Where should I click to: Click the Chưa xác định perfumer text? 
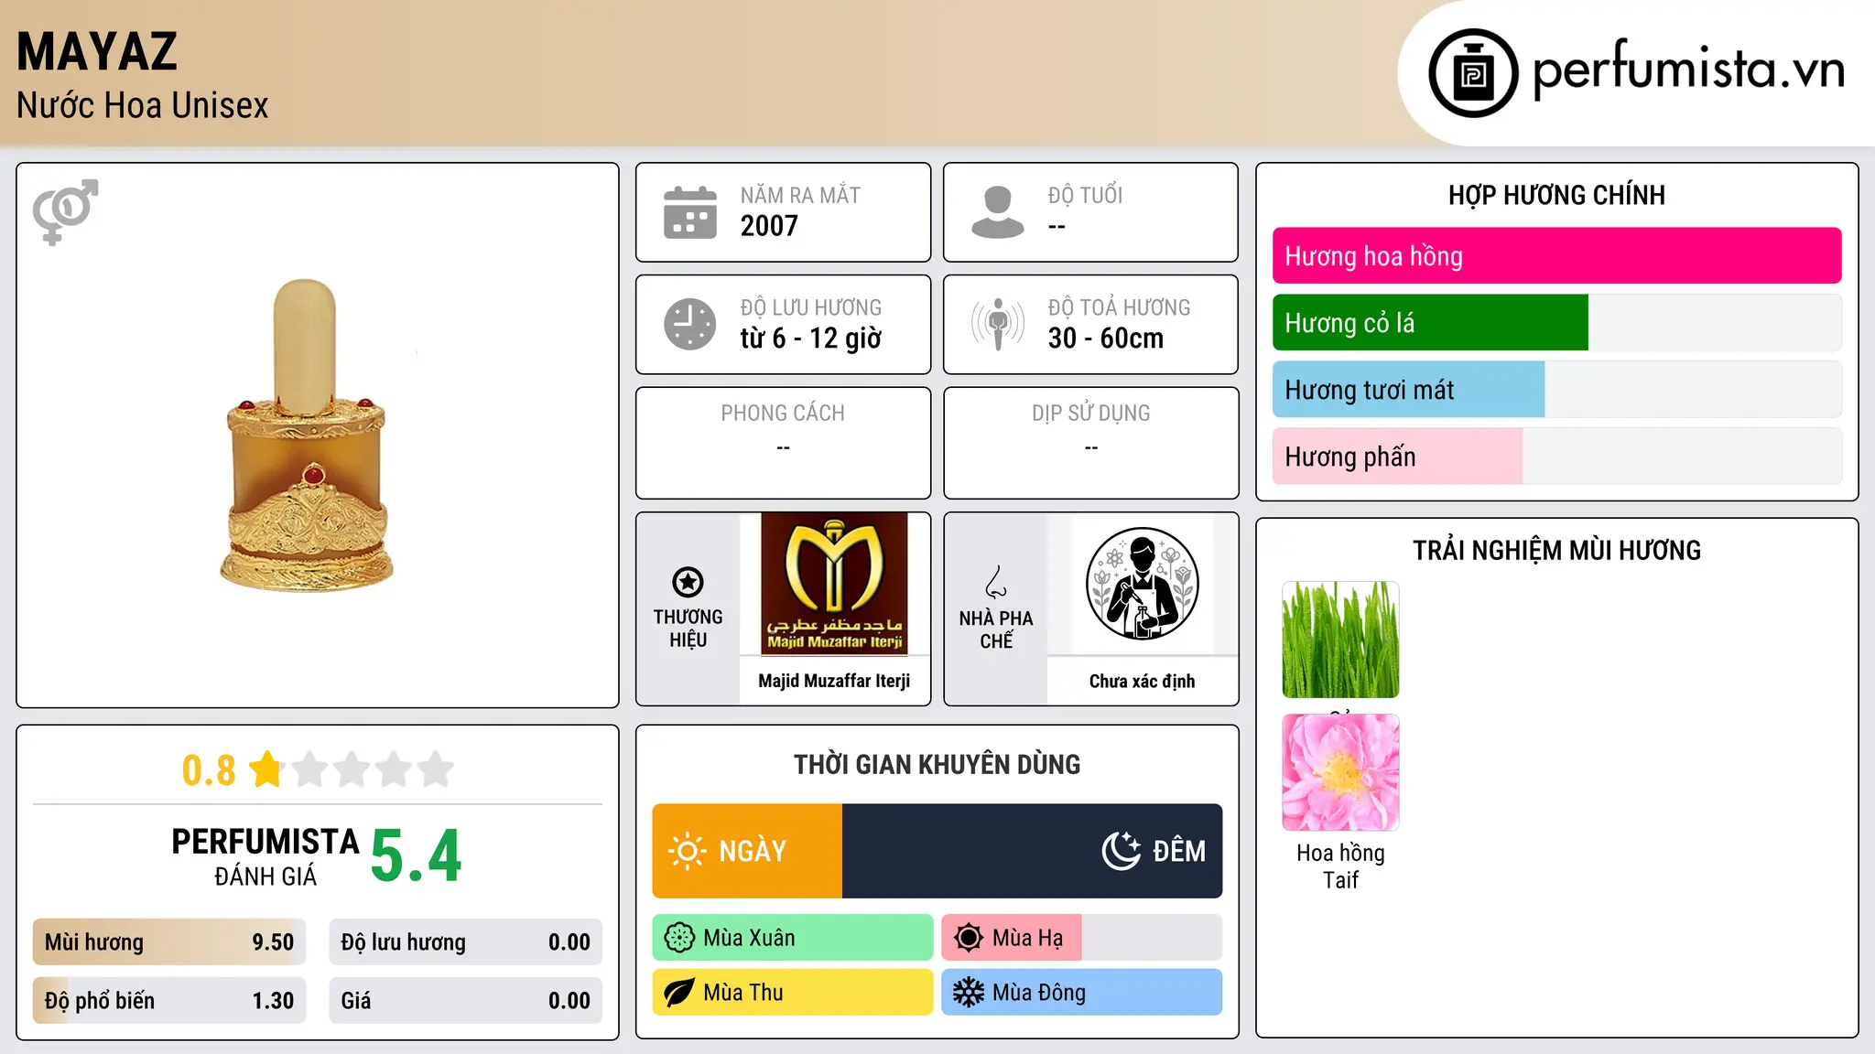[x=1142, y=681]
